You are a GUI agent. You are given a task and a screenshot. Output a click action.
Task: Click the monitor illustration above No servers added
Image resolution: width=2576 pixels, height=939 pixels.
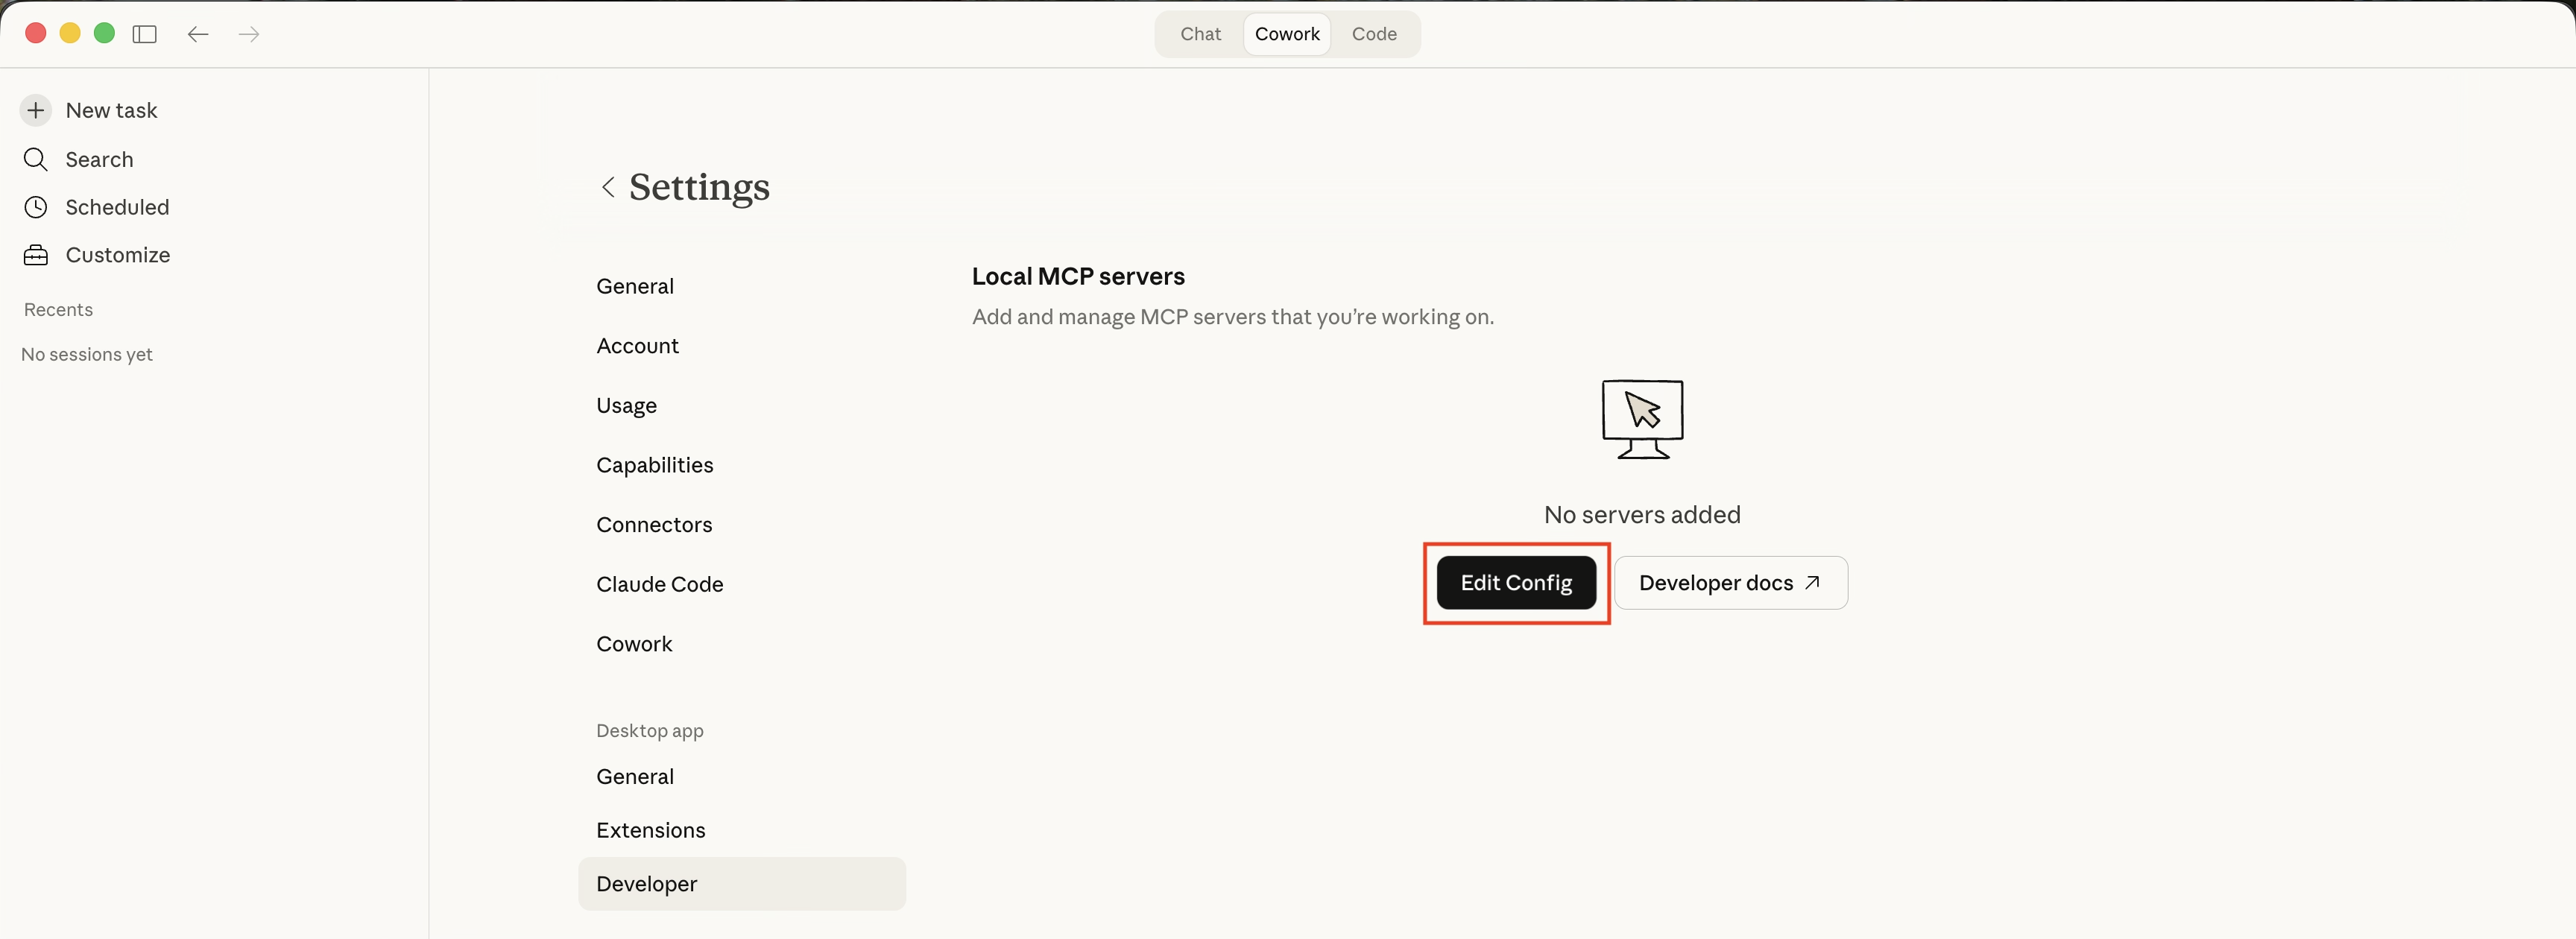pos(1642,419)
